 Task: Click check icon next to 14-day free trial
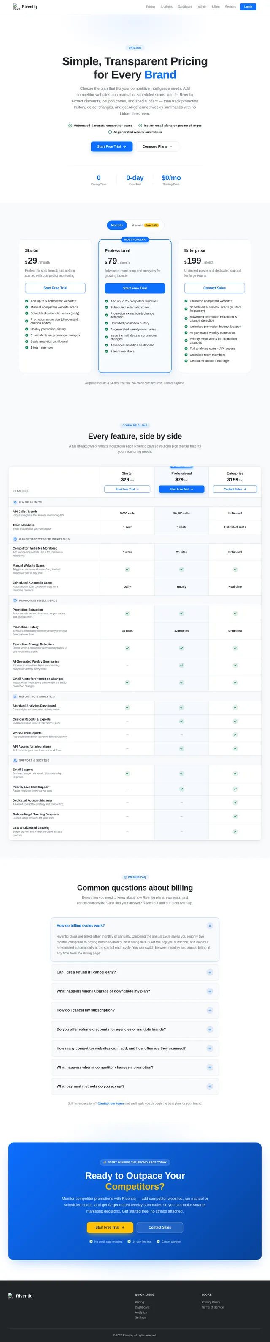(x=129, y=1241)
